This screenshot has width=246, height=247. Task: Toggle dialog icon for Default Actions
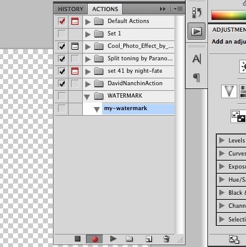coord(75,21)
